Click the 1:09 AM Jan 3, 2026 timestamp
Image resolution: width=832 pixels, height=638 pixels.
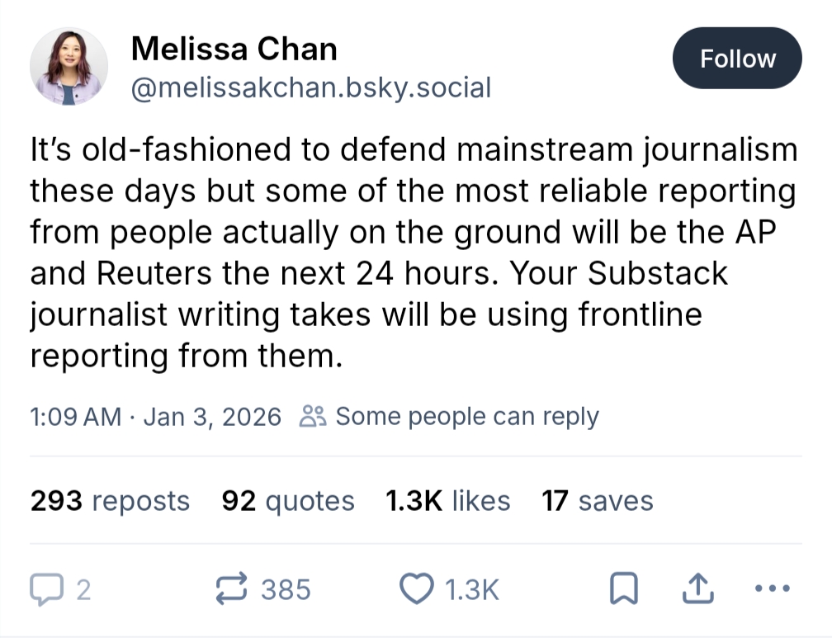tap(155, 417)
